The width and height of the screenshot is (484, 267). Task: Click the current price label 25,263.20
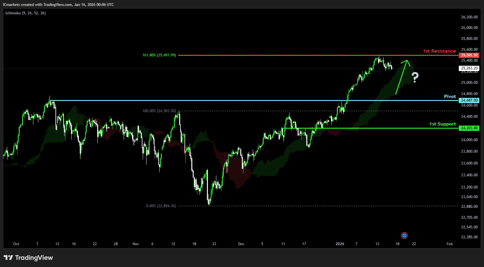point(469,68)
